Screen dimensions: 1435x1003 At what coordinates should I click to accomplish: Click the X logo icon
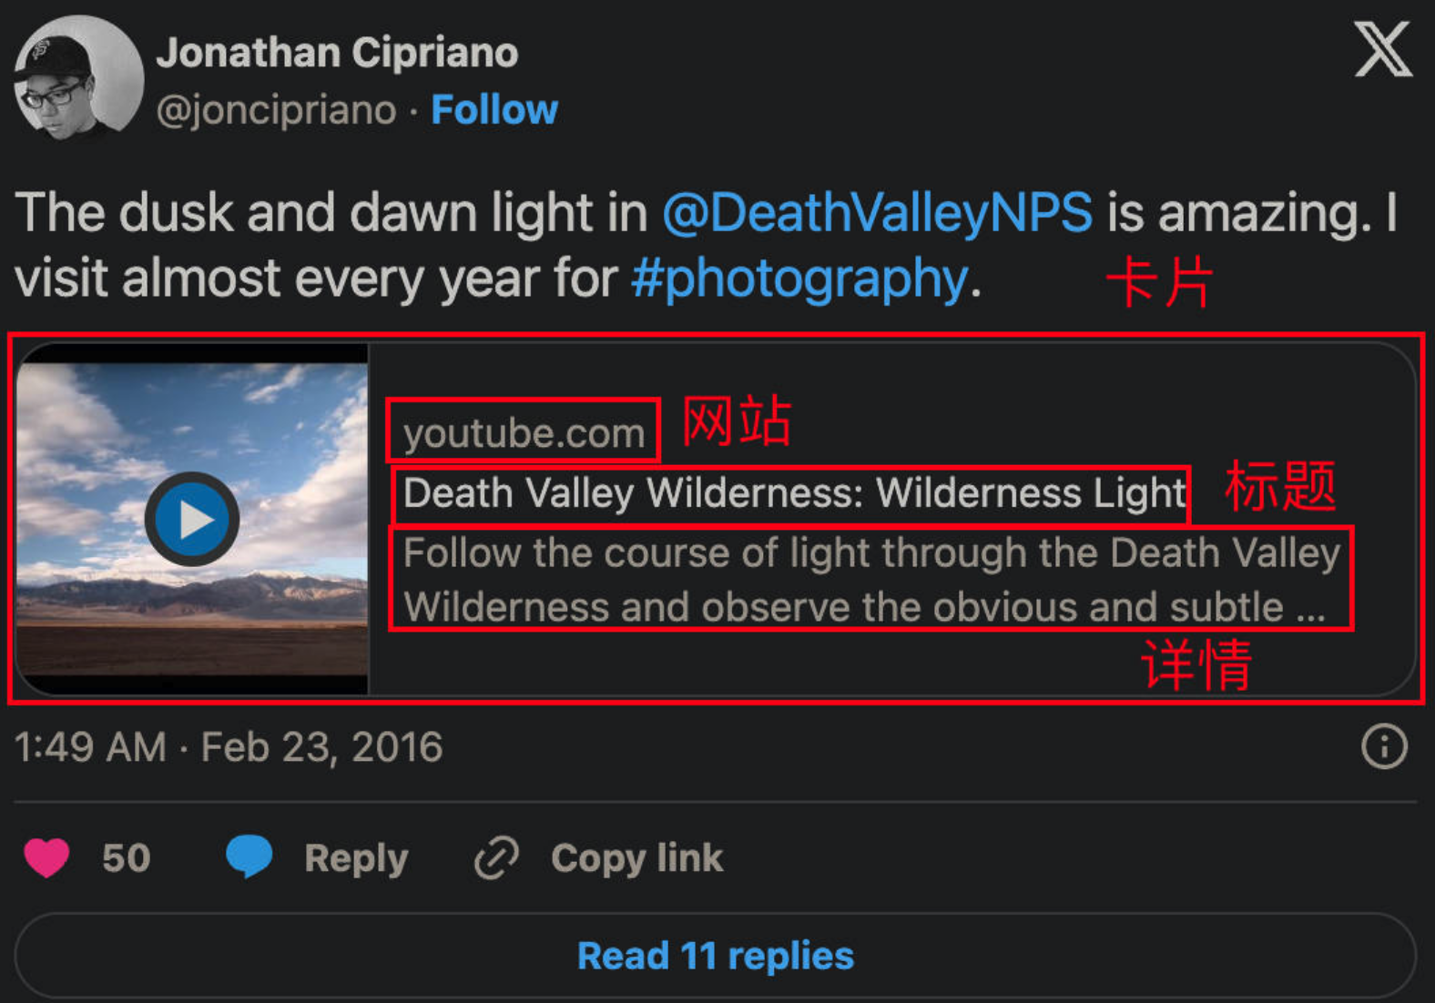(x=1382, y=50)
